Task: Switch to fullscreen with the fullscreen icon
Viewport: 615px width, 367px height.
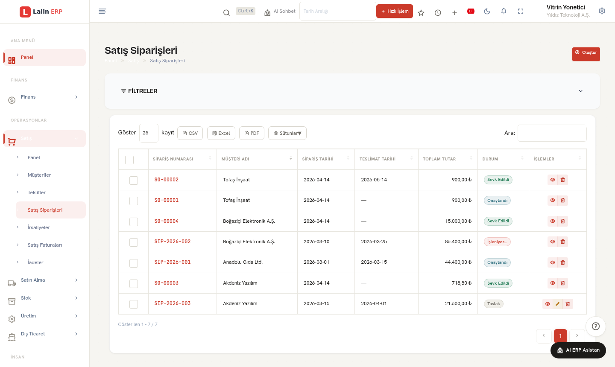Action: [521, 12]
